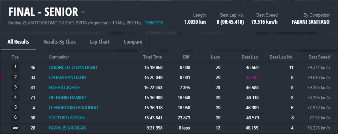Viewport: 338px width, 134px height.
Task: Select KARALIS NICOLAS competitor link
Action: [x=67, y=128]
